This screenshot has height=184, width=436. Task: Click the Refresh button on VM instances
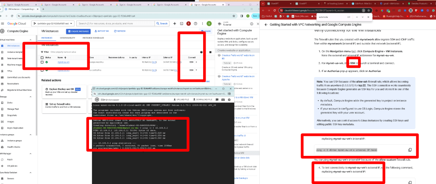coord(120,32)
